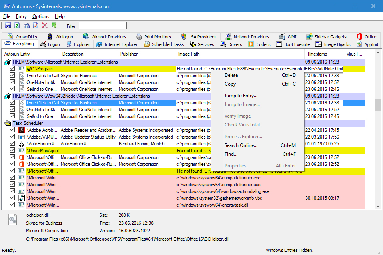The height and width of the screenshot is (255, 383).
Task: Open the Scheduled Tasks tab
Action: point(164,44)
